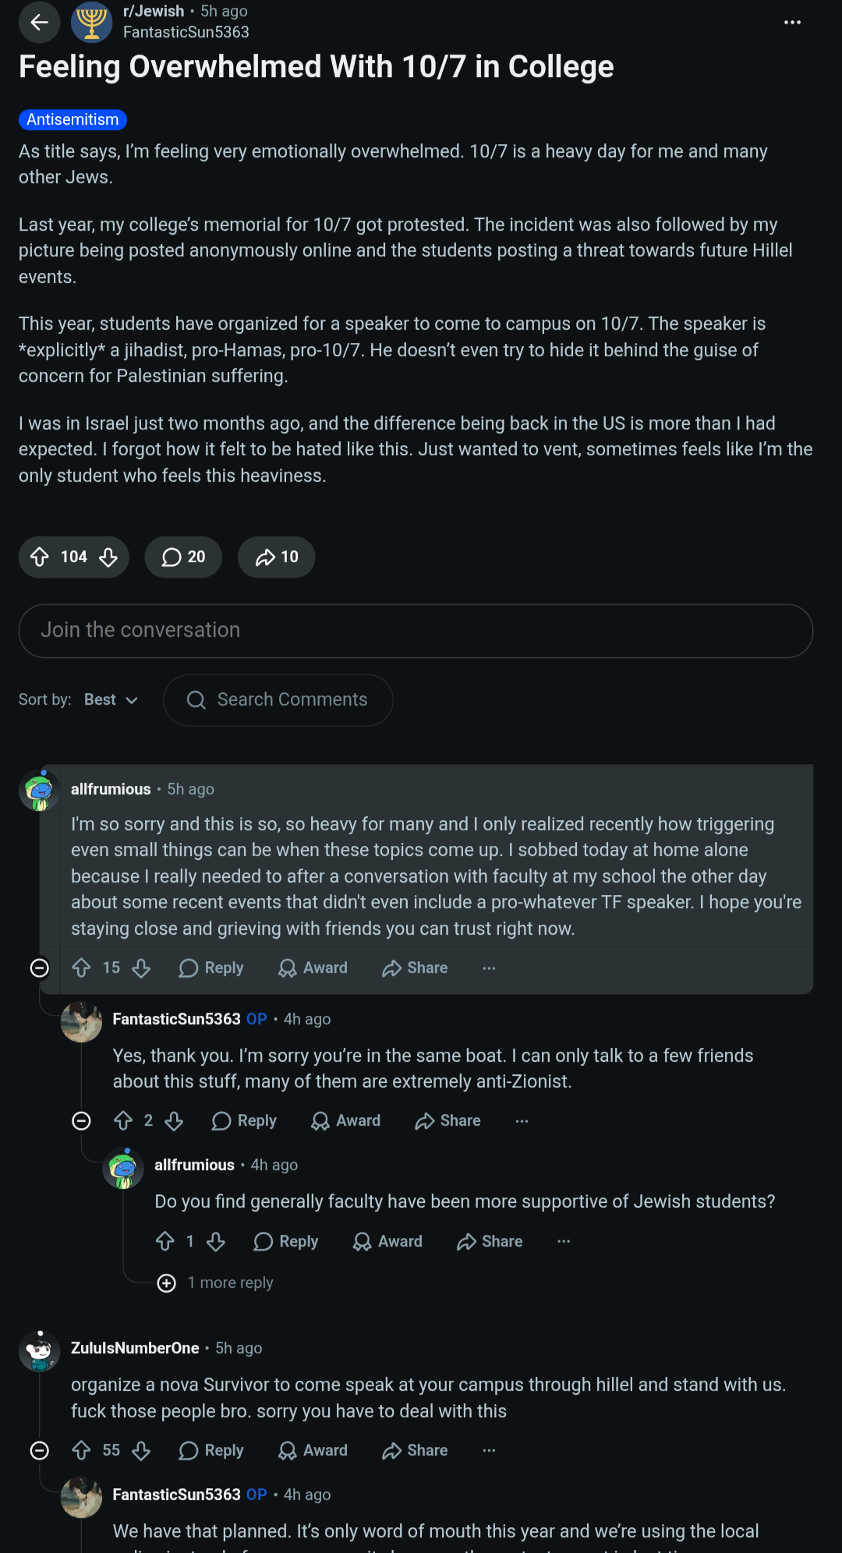Award allfrumious's 'Do you find generally' comment

[x=387, y=1241]
